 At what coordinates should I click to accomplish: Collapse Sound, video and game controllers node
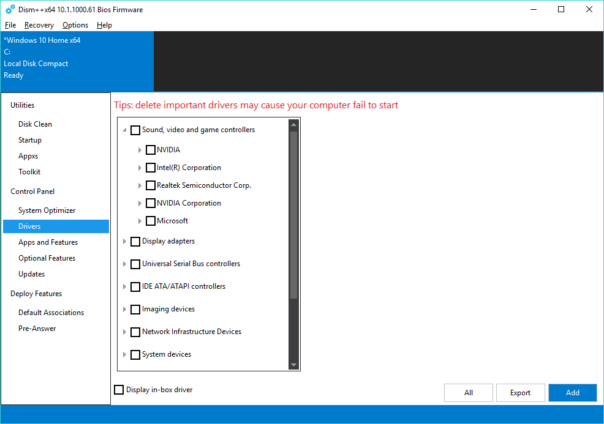(124, 130)
